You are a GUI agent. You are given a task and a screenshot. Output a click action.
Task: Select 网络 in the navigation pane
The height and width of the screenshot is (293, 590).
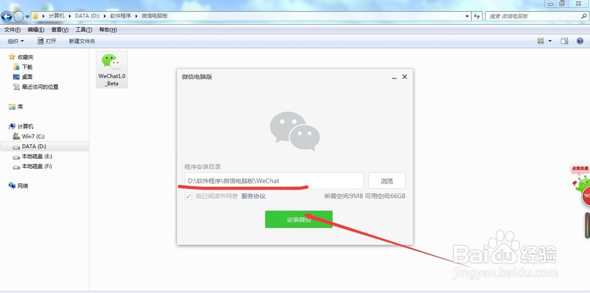pyautogui.click(x=18, y=186)
